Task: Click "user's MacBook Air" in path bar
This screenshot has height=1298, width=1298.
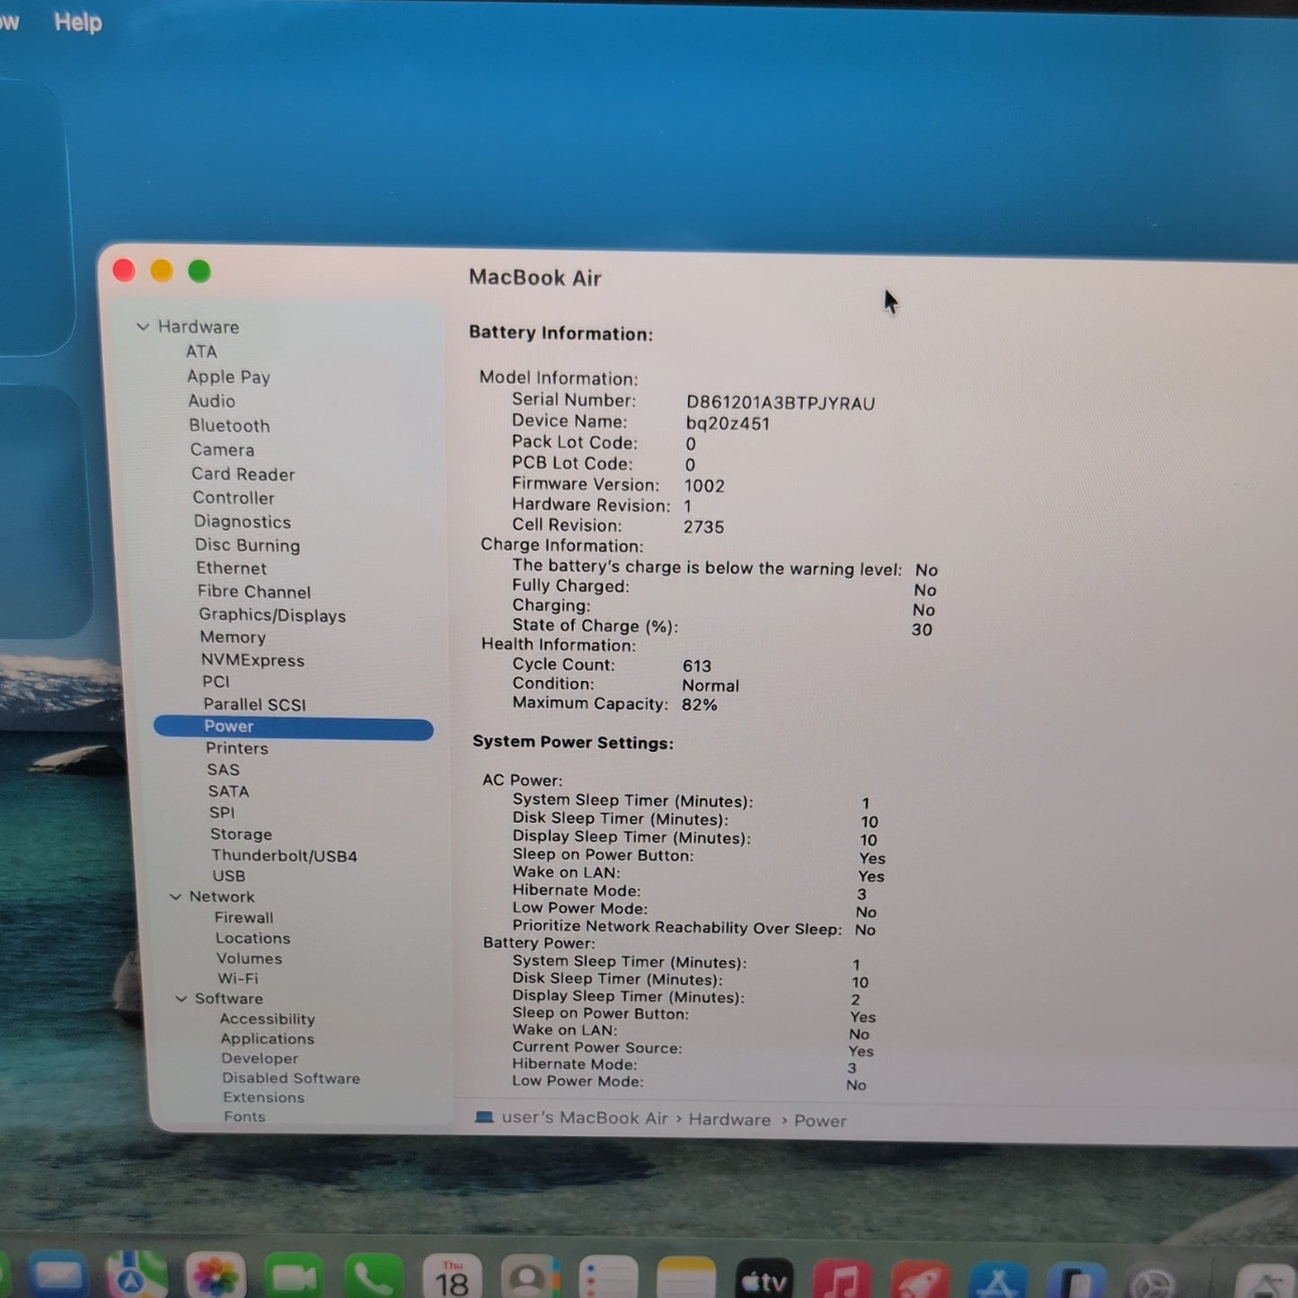Action: 585,1117
